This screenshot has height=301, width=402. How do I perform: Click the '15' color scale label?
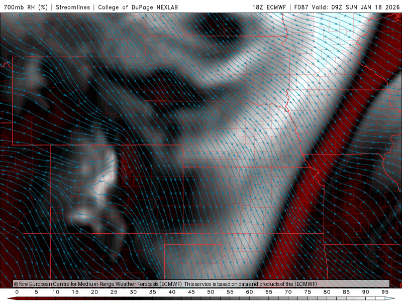pyautogui.click(x=75, y=292)
